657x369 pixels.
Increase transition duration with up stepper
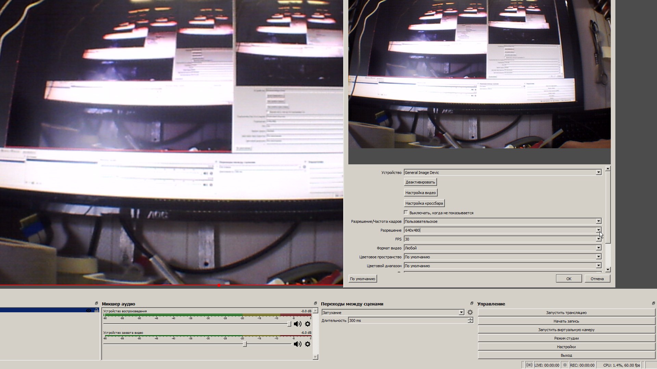(x=471, y=319)
